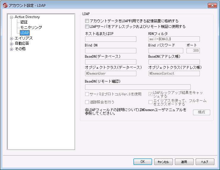Image resolution: width=220 pixels, height=170 pixels.
Task: Uncheck LDAPルックアップ結果をキャッシュする option
Action: [150, 94]
